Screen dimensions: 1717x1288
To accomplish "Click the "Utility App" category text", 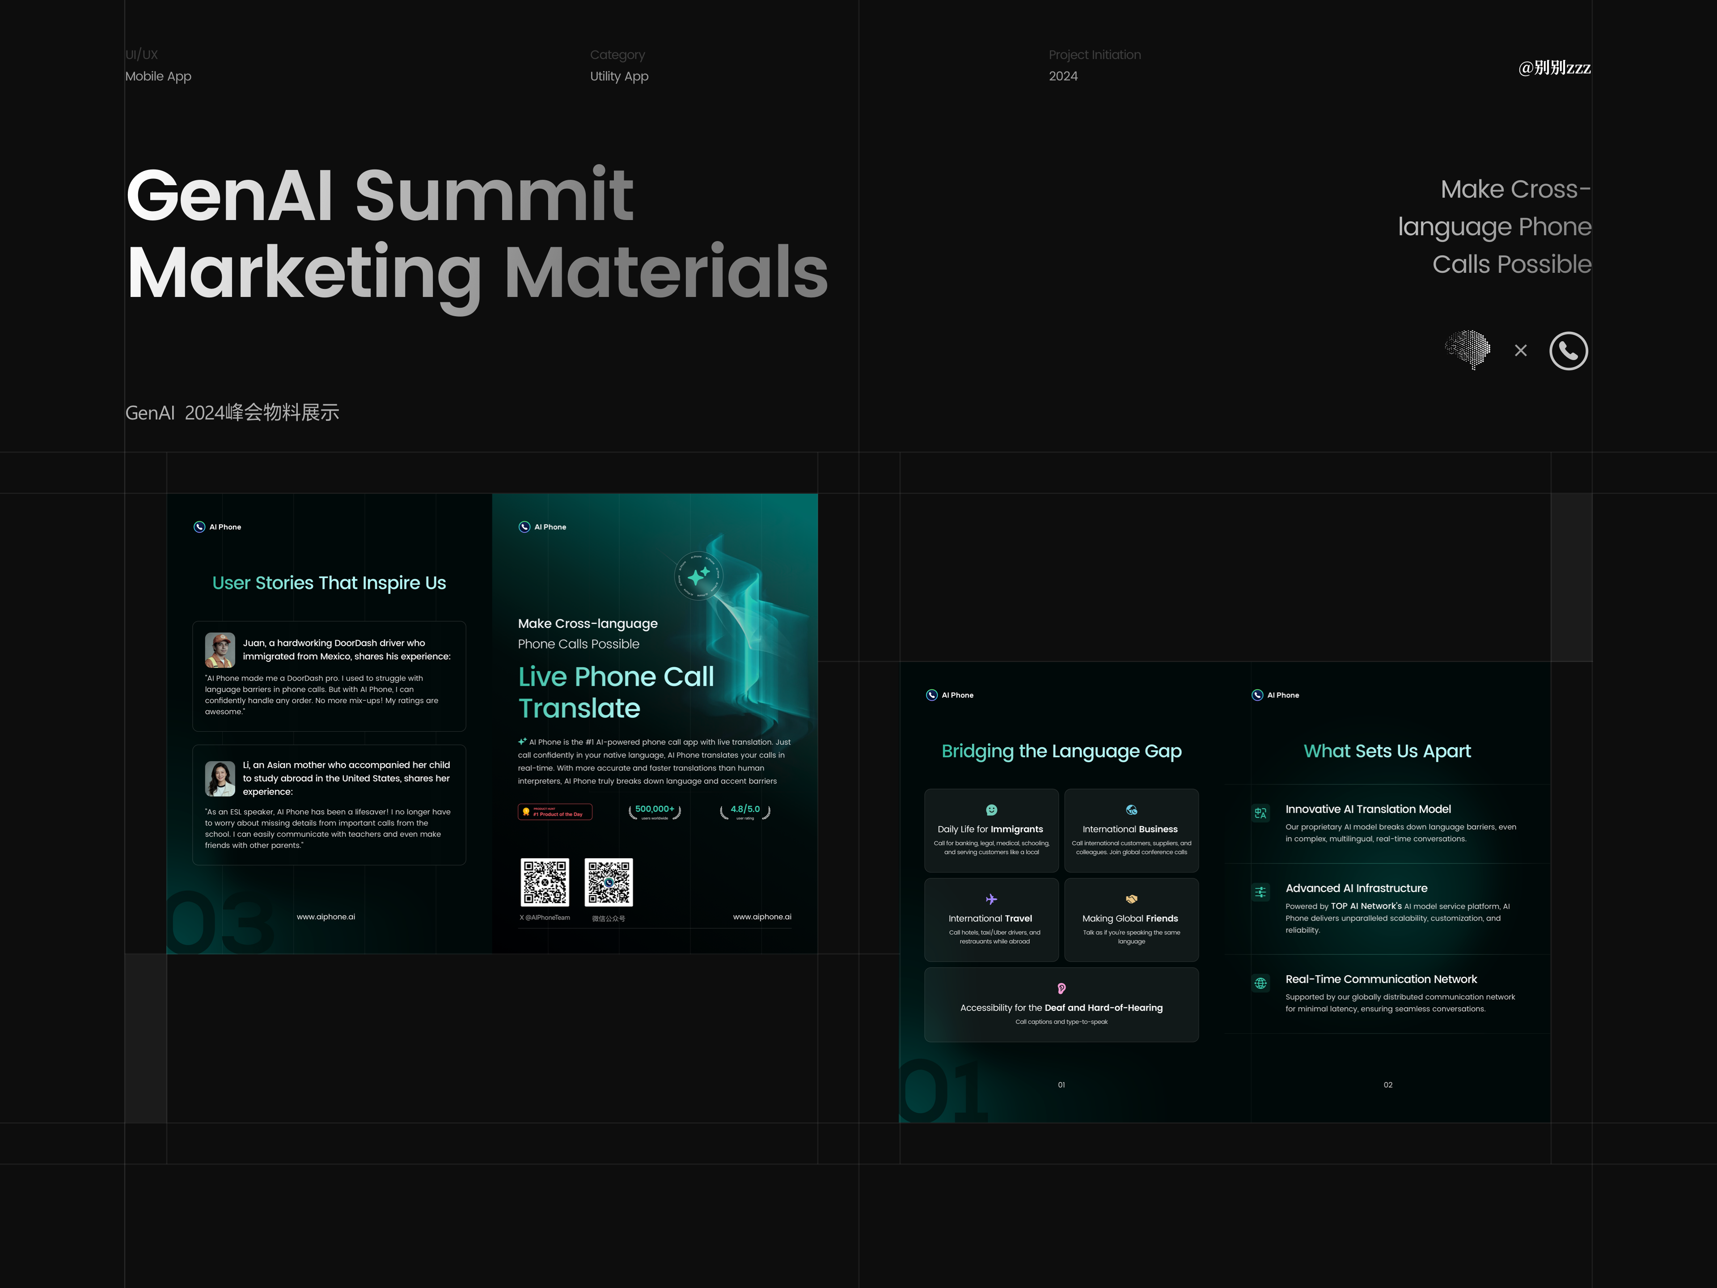I will click(619, 76).
